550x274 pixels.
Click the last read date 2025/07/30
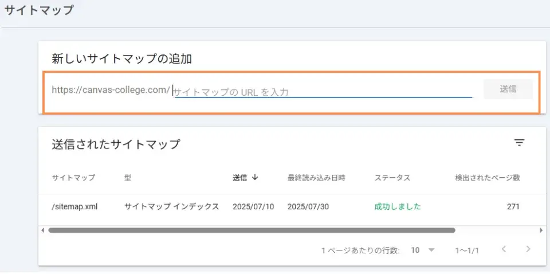(308, 206)
